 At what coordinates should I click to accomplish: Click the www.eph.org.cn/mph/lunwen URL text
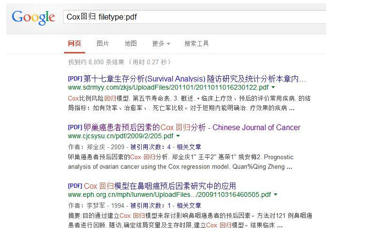coord(169,194)
